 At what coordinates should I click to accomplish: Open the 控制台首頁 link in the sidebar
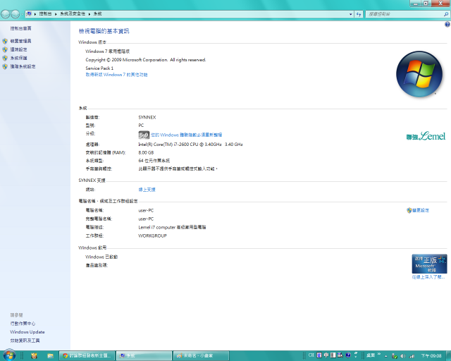(20, 28)
